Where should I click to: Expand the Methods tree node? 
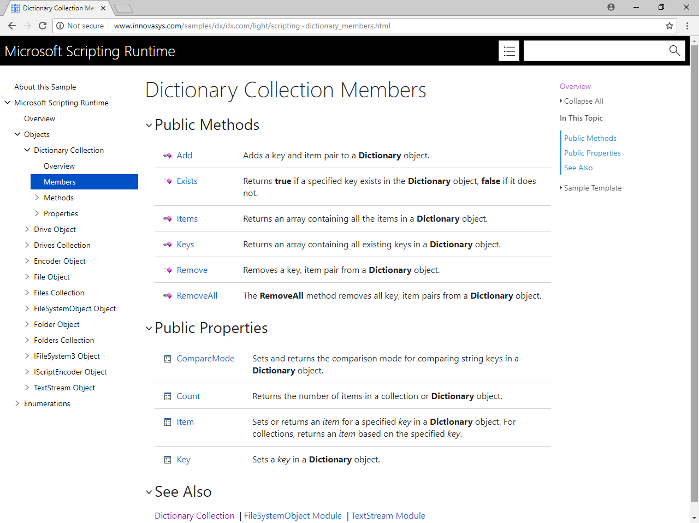(37, 198)
